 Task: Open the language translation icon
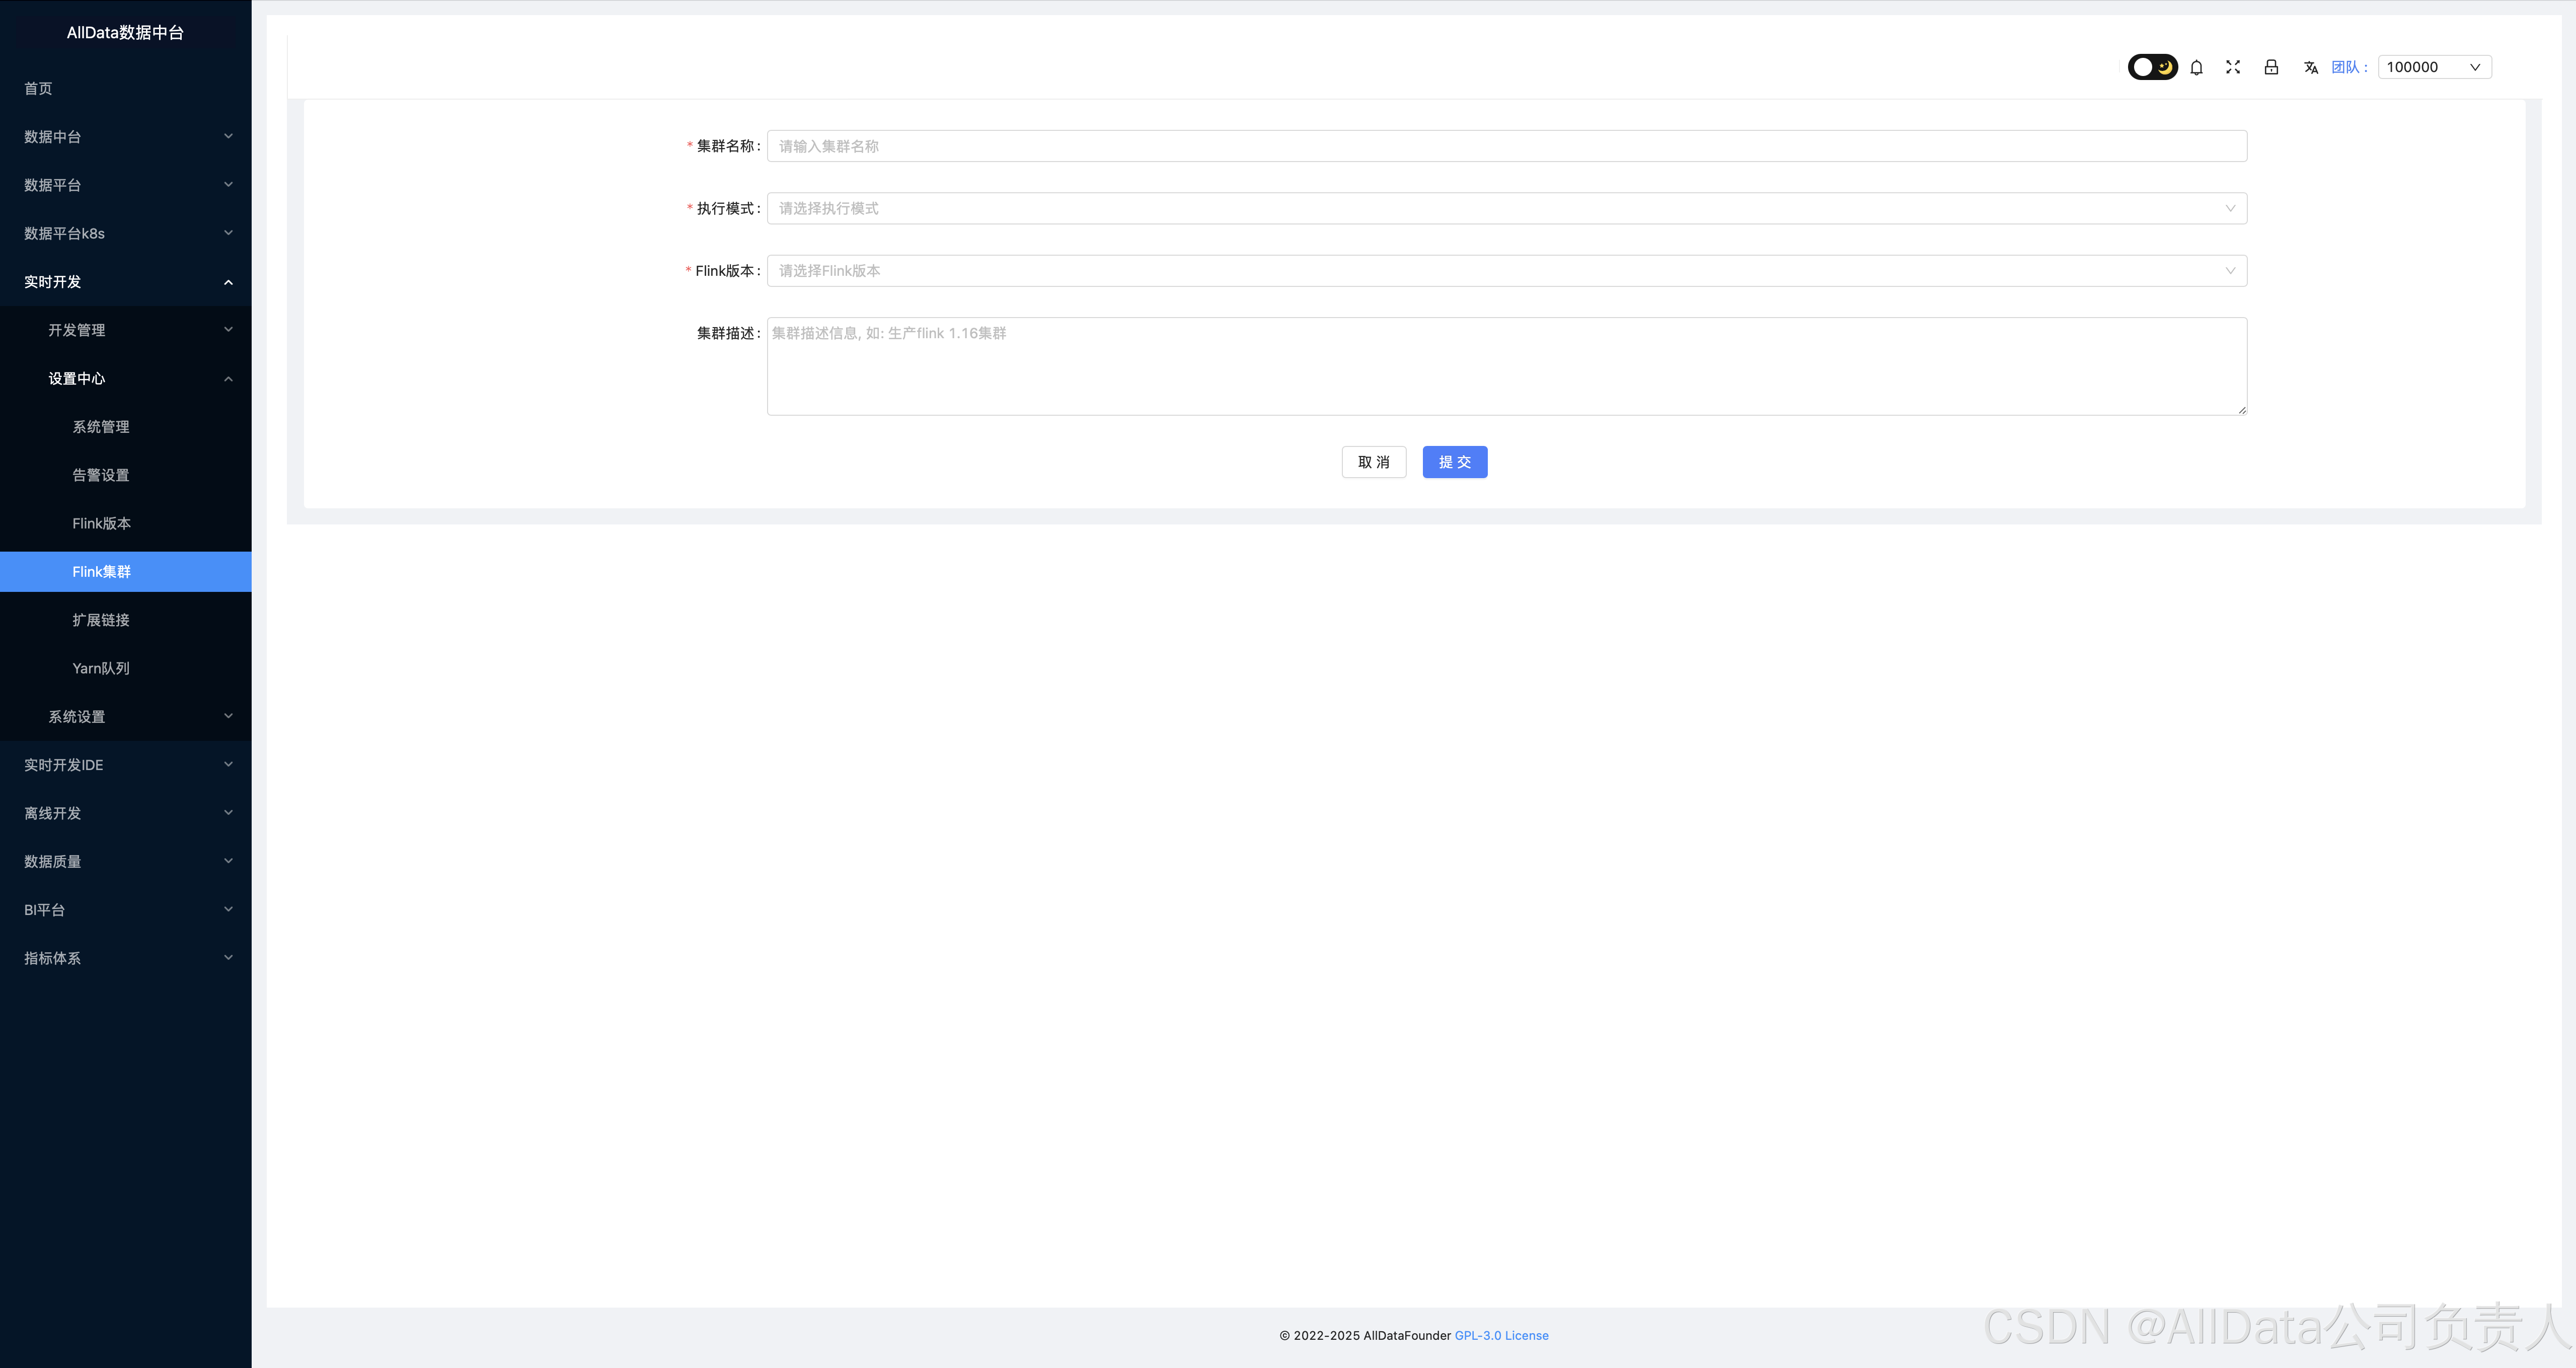click(x=2310, y=67)
